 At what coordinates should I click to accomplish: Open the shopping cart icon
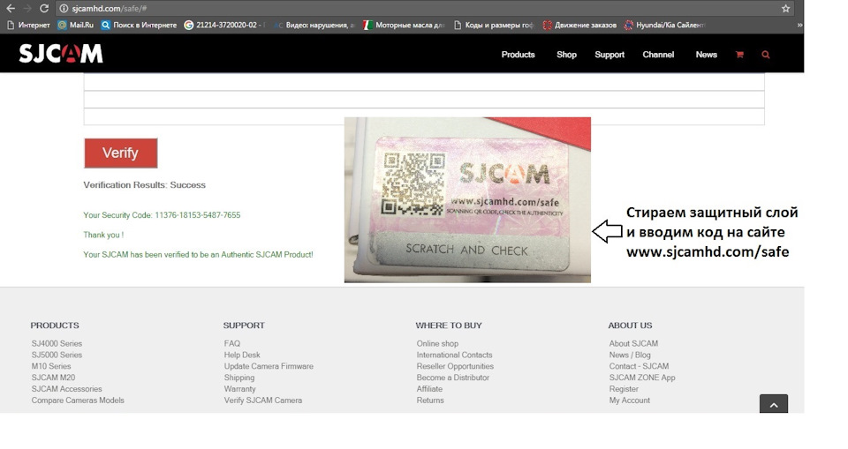(739, 55)
